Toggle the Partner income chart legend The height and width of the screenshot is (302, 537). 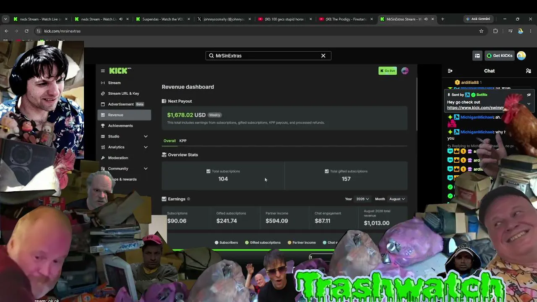[x=302, y=242]
